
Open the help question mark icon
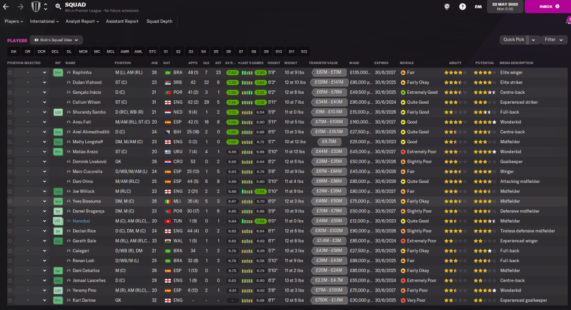pos(462,7)
